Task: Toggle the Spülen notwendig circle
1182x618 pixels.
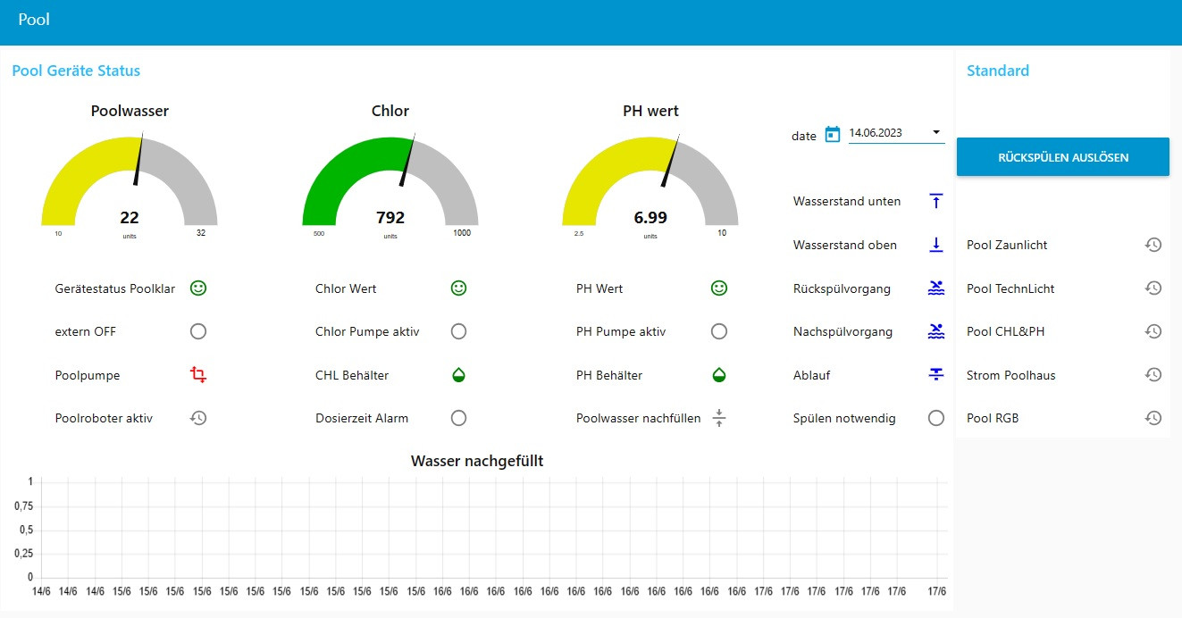Action: coord(935,418)
